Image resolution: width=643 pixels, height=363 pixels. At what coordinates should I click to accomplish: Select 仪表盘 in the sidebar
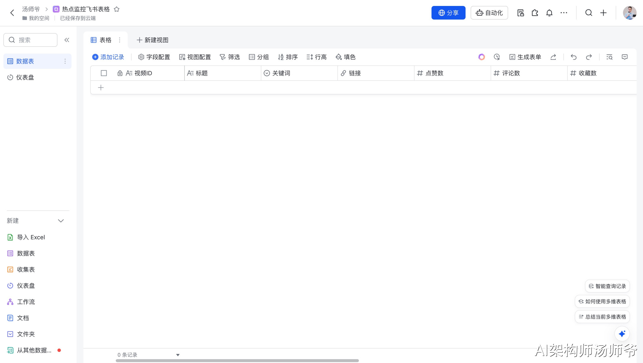(x=25, y=77)
